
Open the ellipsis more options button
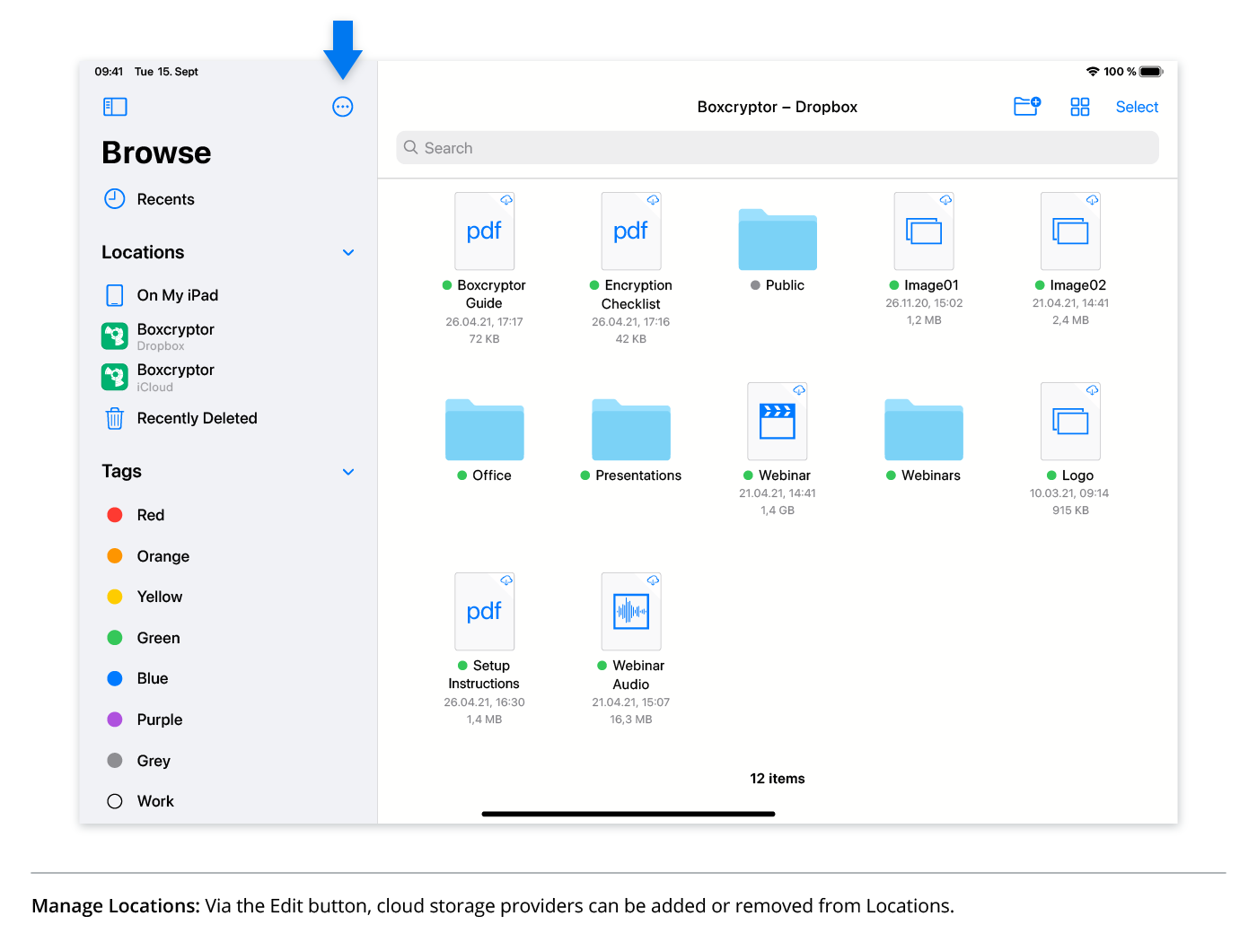pos(343,107)
